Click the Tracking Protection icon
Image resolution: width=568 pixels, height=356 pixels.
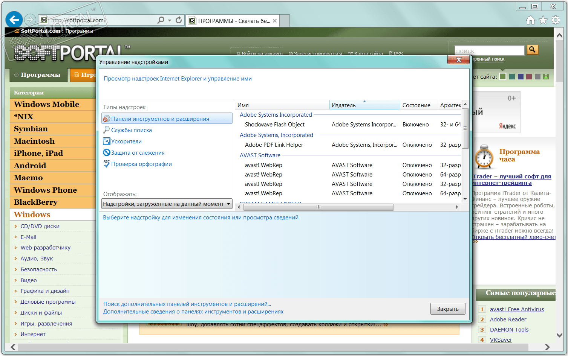107,153
